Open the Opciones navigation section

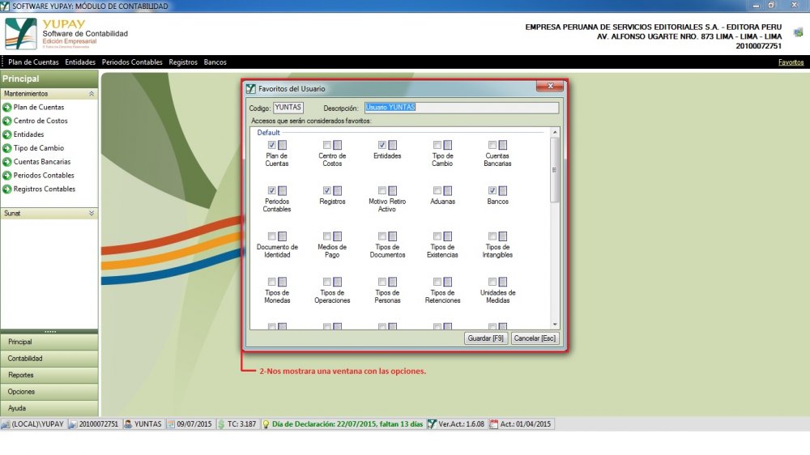click(x=49, y=392)
